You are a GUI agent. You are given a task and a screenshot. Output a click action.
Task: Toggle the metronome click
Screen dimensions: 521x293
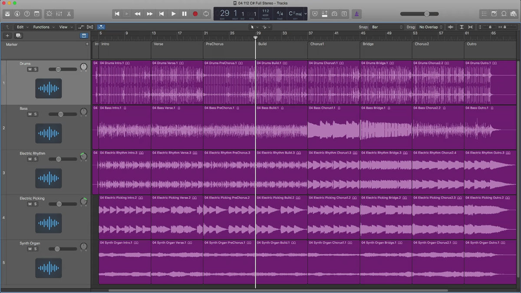(356, 14)
